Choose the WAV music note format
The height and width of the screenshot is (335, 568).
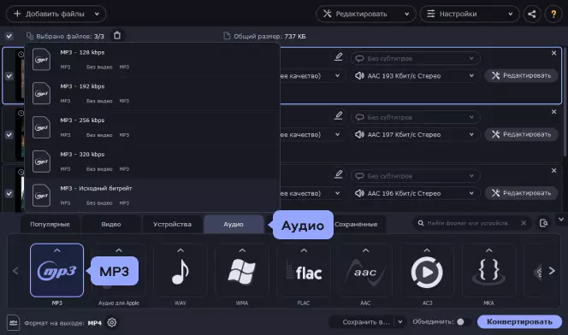[180, 270]
